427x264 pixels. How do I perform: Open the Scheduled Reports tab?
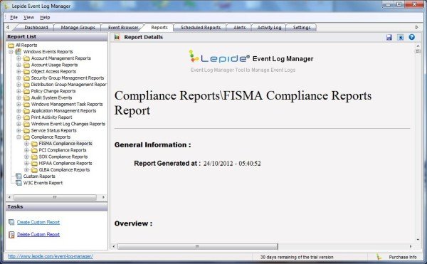tap(201, 28)
